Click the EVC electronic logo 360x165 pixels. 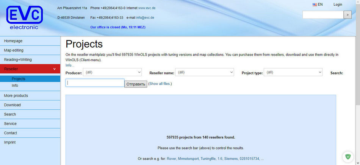click(x=25, y=18)
